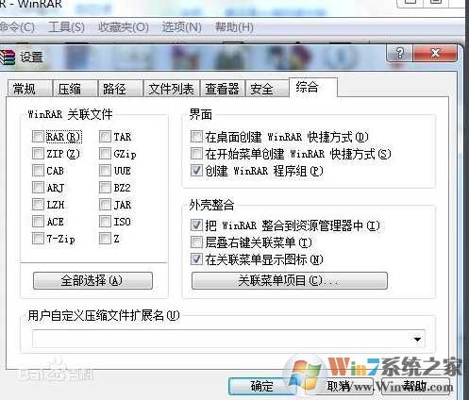Viewport: 469px width, 400px height.
Task: Enable 层叠右键关联菜单 checkbox
Action: [196, 242]
